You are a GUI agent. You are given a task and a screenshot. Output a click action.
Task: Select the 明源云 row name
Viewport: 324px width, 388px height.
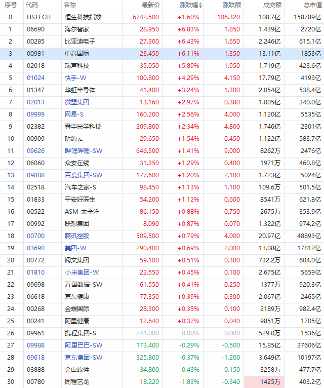coord(74,139)
